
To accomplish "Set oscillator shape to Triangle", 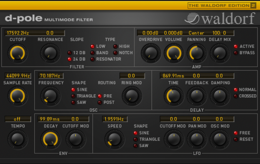I will (73, 96).
